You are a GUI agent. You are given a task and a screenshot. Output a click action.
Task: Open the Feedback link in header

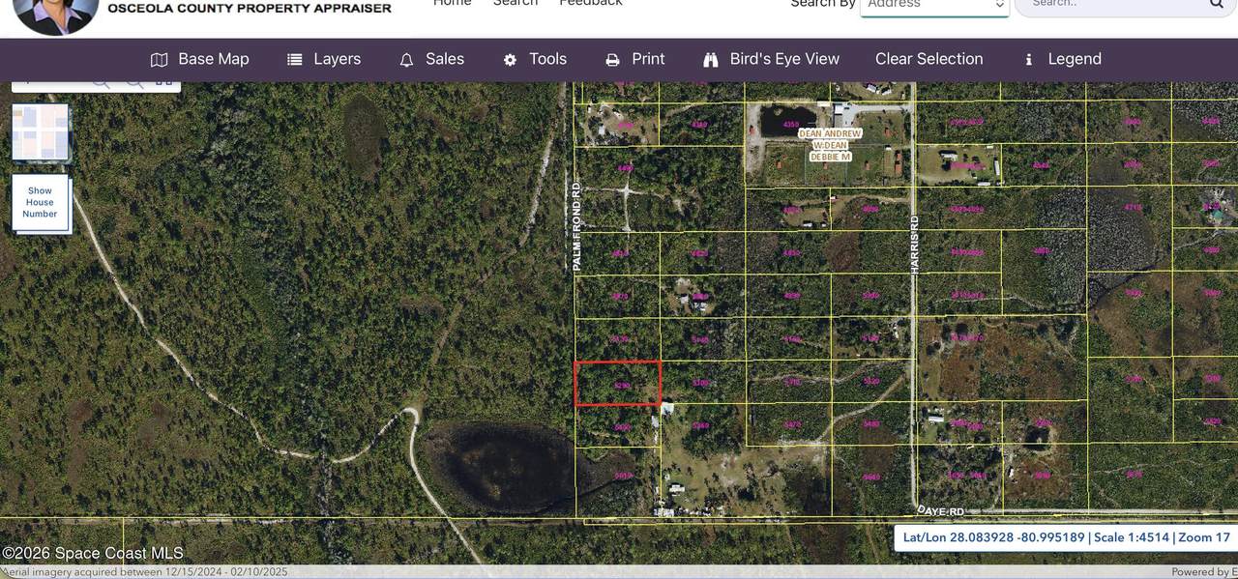[x=591, y=4]
